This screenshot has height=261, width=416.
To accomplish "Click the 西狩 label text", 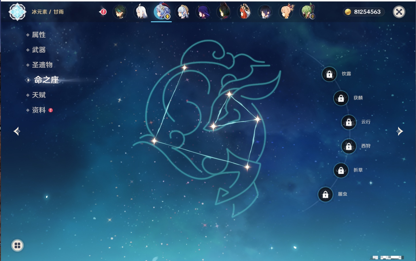I will (x=366, y=146).
